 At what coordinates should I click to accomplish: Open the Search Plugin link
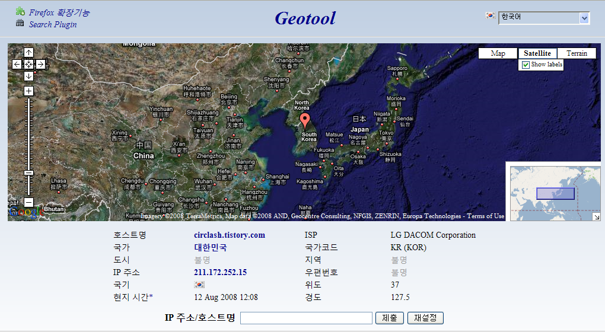pyautogui.click(x=53, y=24)
